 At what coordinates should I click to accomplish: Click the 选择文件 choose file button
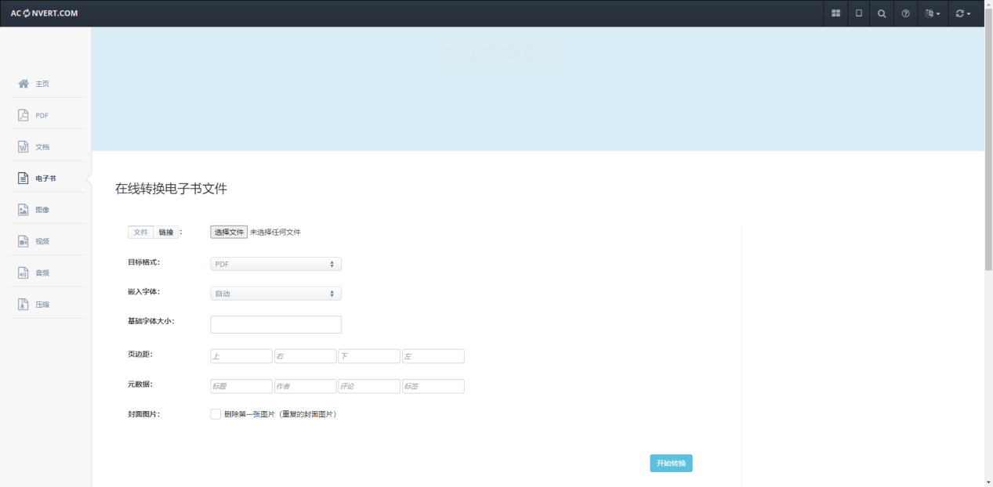point(229,232)
